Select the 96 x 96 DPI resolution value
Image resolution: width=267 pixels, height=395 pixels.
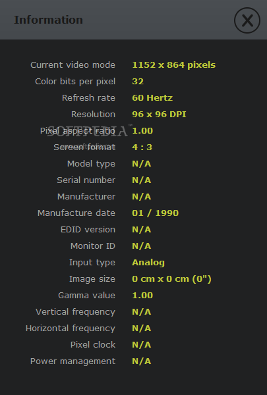[x=159, y=115]
